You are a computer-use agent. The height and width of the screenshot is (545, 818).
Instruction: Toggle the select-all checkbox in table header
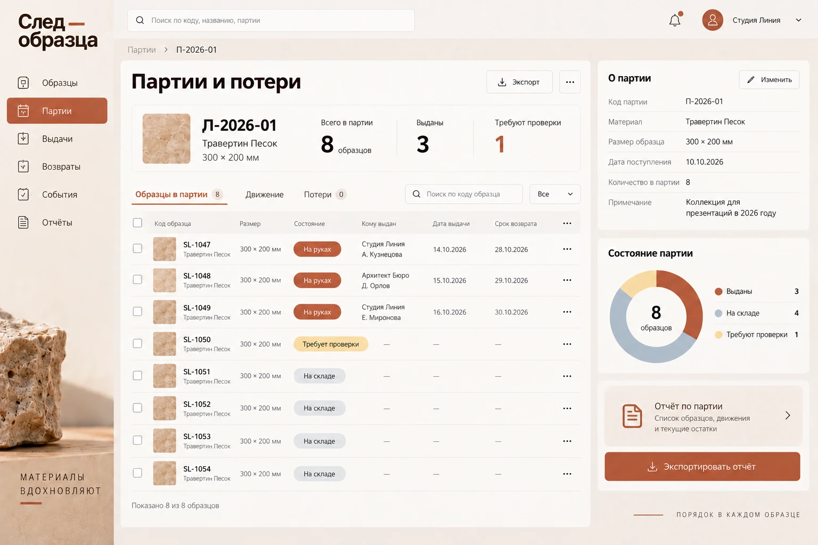pos(137,223)
